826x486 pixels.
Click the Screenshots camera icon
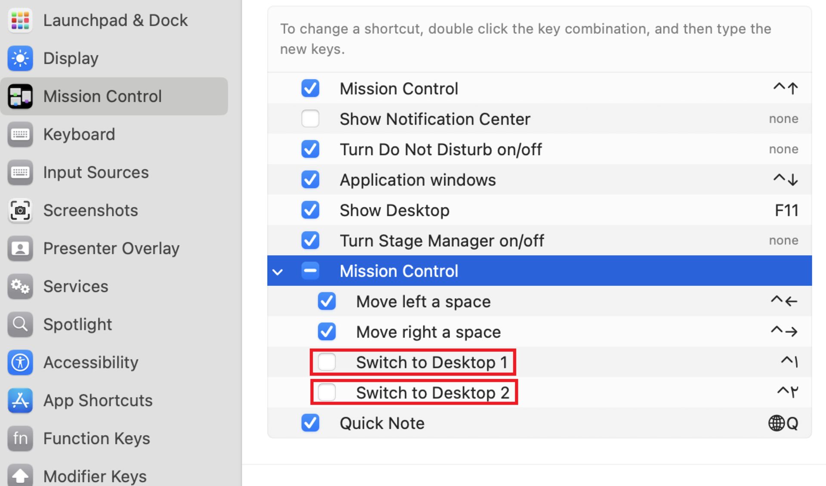tap(20, 210)
